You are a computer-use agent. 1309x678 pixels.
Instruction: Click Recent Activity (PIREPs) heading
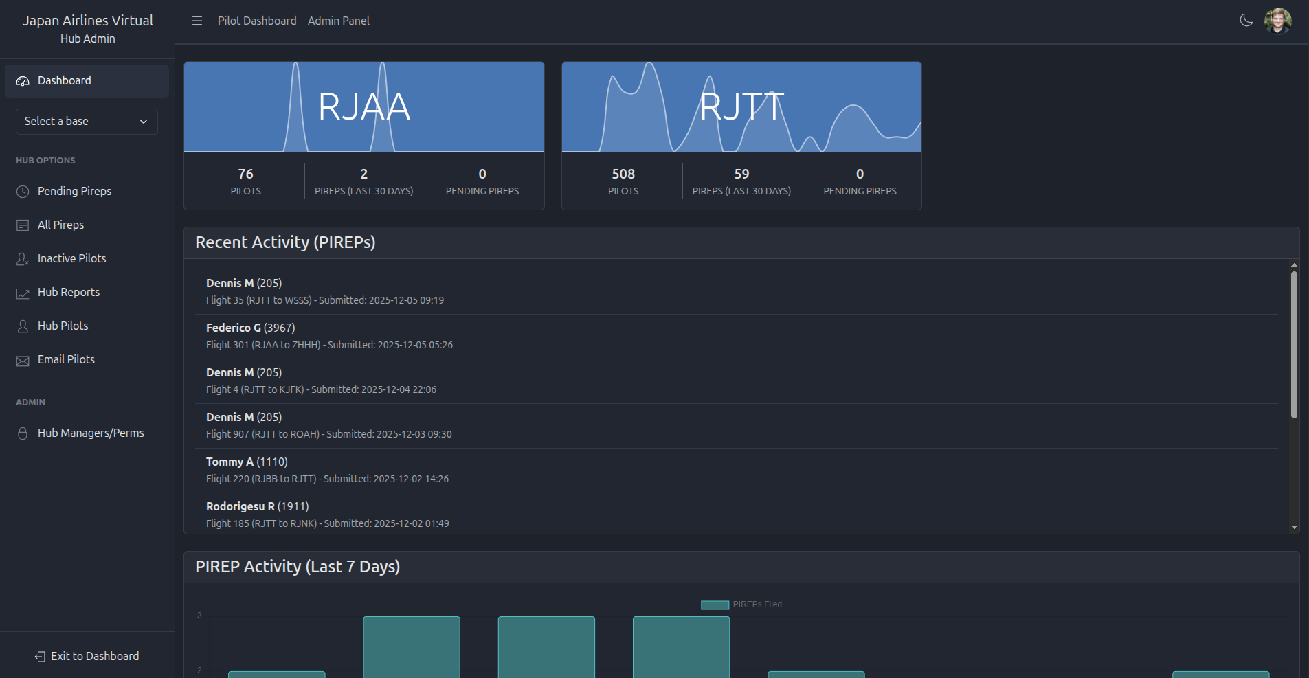coord(285,242)
